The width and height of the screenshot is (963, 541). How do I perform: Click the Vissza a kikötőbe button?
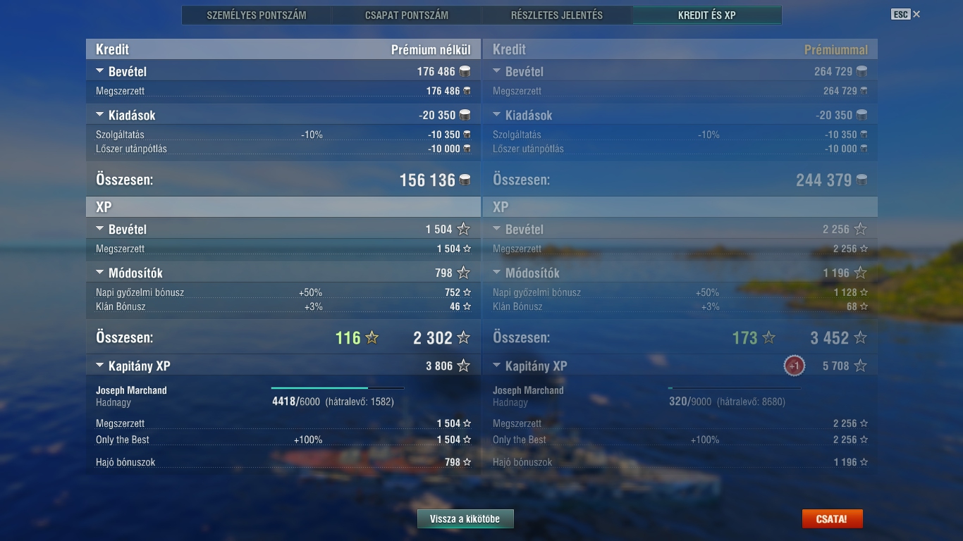click(x=465, y=519)
